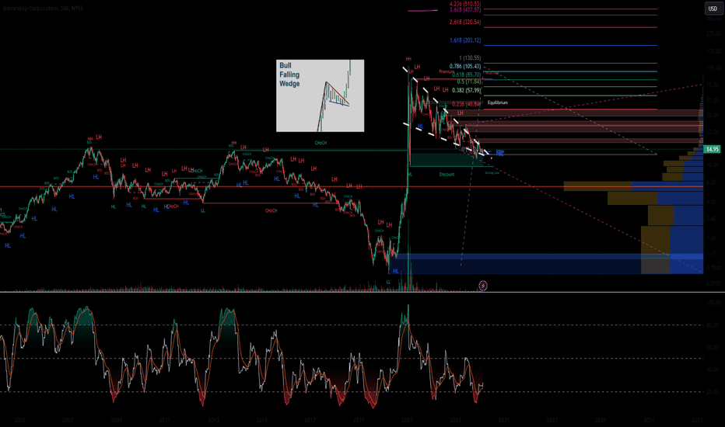Click 2019 on the time axis
This screenshot has width=725, height=427.
coord(359,420)
